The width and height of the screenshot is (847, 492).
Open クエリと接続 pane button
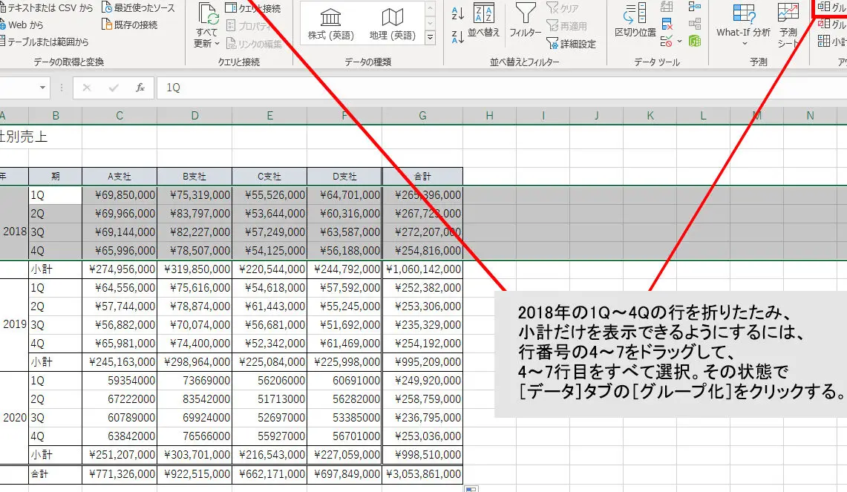(x=245, y=7)
